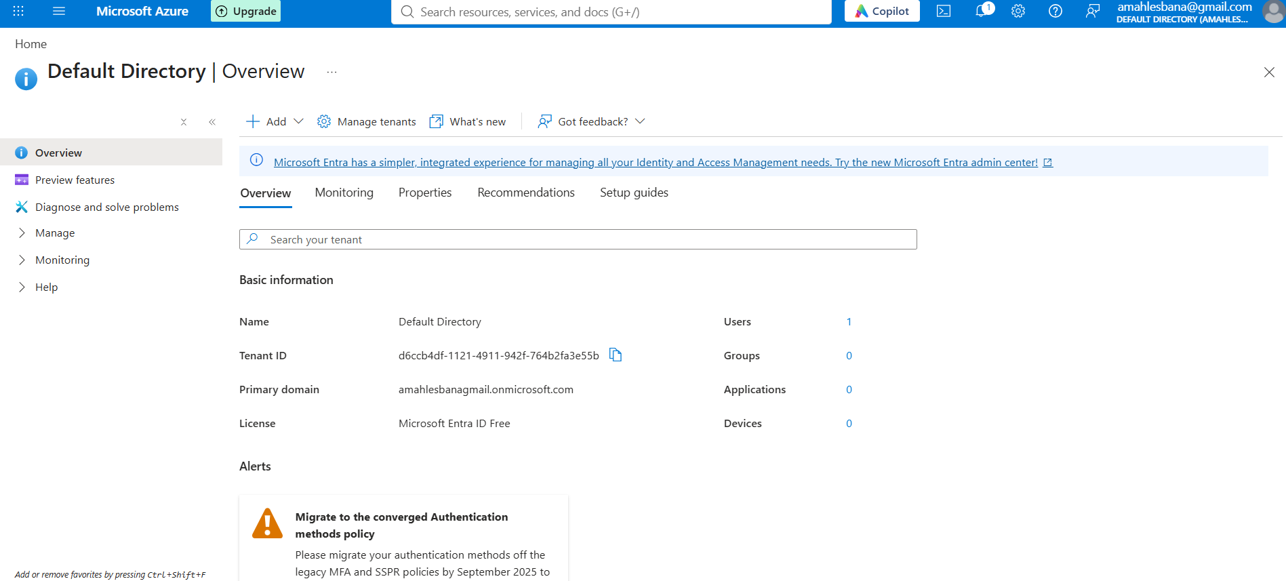The height and width of the screenshot is (581, 1286).
Task: Close the Default Directory blade
Action: [x=1269, y=72]
